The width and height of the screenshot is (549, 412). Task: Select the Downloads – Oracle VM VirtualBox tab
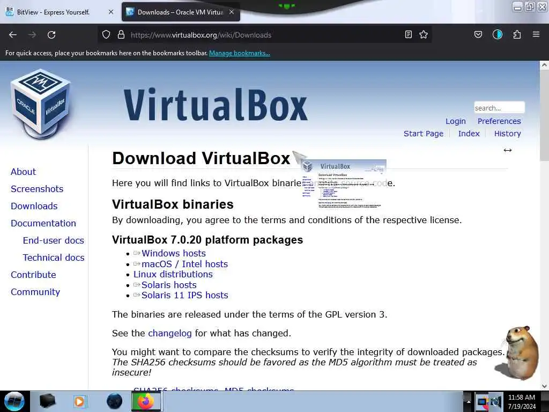[x=180, y=12]
